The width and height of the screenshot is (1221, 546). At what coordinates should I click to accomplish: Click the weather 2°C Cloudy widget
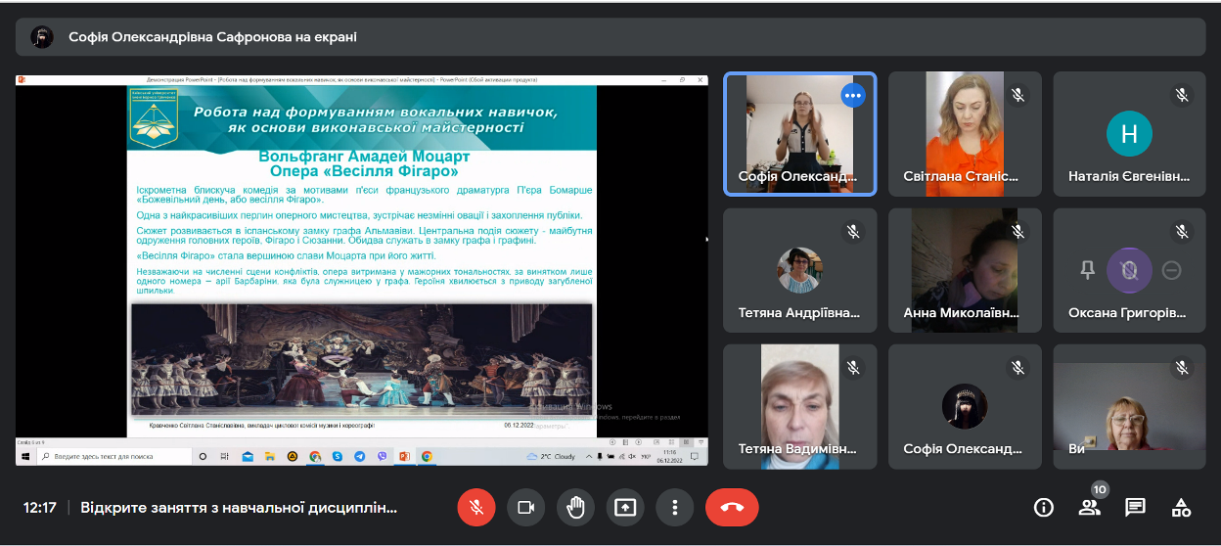click(x=551, y=456)
